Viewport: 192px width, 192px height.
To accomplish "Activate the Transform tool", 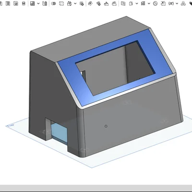I will click(70, 3).
